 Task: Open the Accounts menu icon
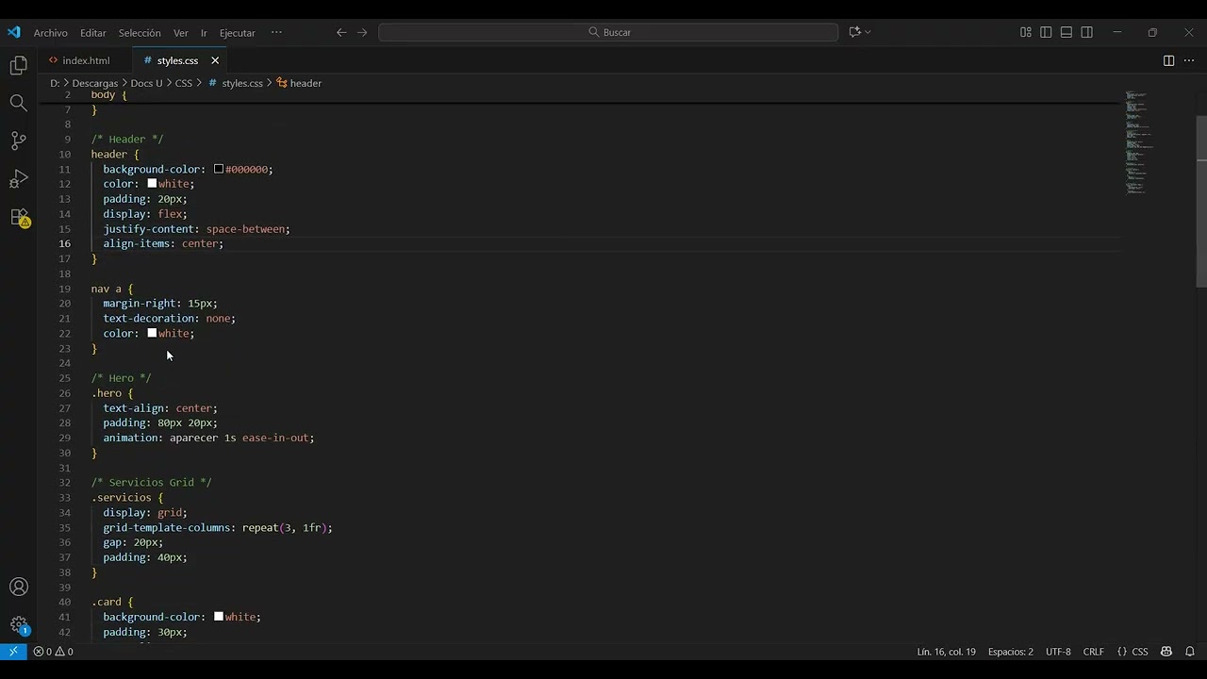tap(18, 587)
